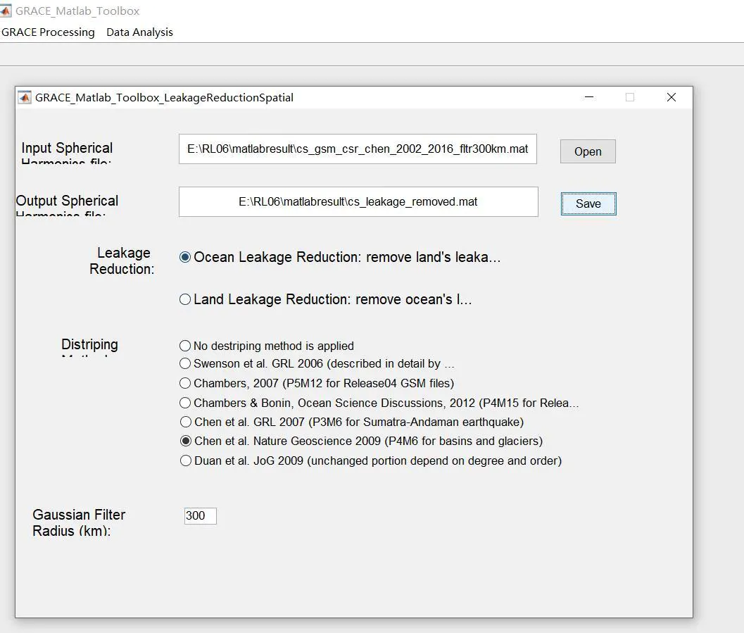Click MATLAB icon in LeakageReductionSpatial title bar
744x633 pixels.
point(25,97)
